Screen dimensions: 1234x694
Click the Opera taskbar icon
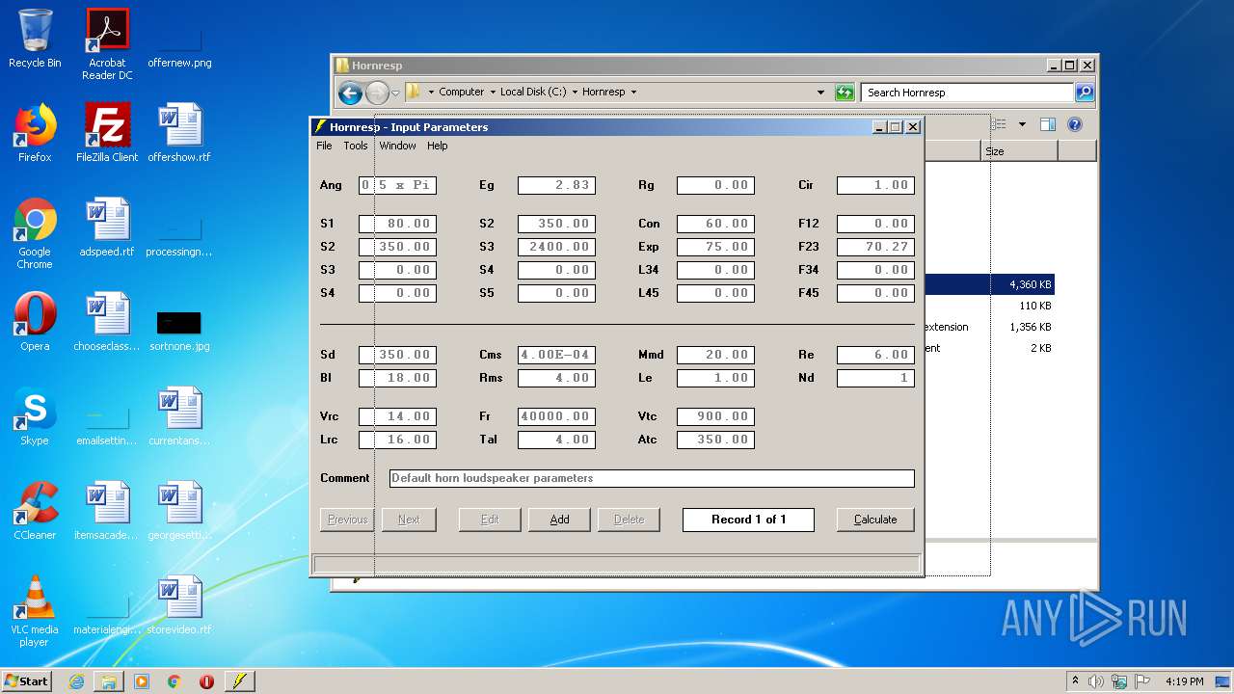pyautogui.click(x=206, y=681)
